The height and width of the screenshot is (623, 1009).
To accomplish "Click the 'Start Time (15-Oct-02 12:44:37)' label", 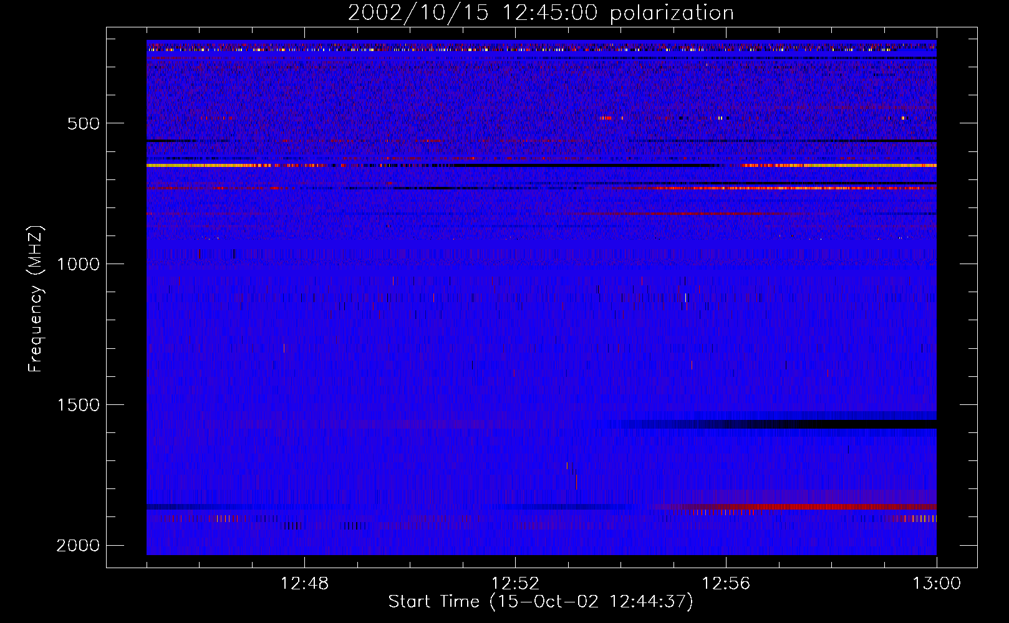I will (541, 602).
